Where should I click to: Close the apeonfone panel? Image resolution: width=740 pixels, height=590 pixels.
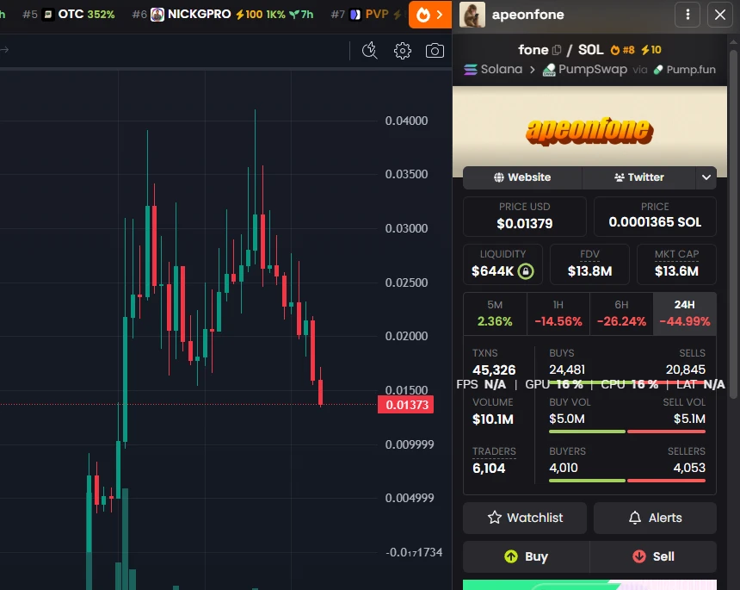(719, 15)
